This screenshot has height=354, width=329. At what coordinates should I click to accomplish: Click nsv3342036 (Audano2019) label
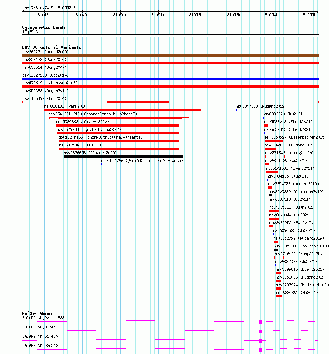tap(290, 145)
